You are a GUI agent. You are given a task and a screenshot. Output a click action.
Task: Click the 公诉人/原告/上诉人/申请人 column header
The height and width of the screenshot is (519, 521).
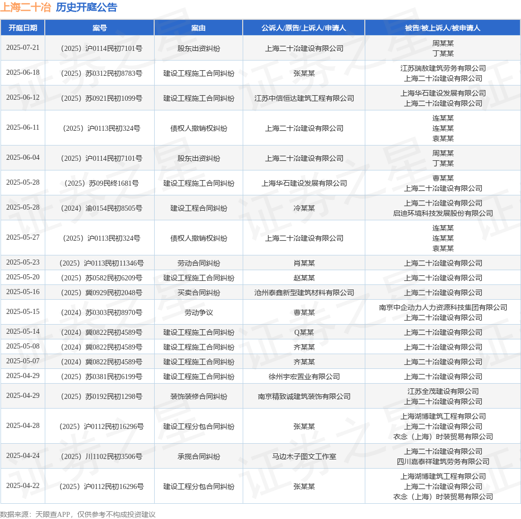point(304,28)
